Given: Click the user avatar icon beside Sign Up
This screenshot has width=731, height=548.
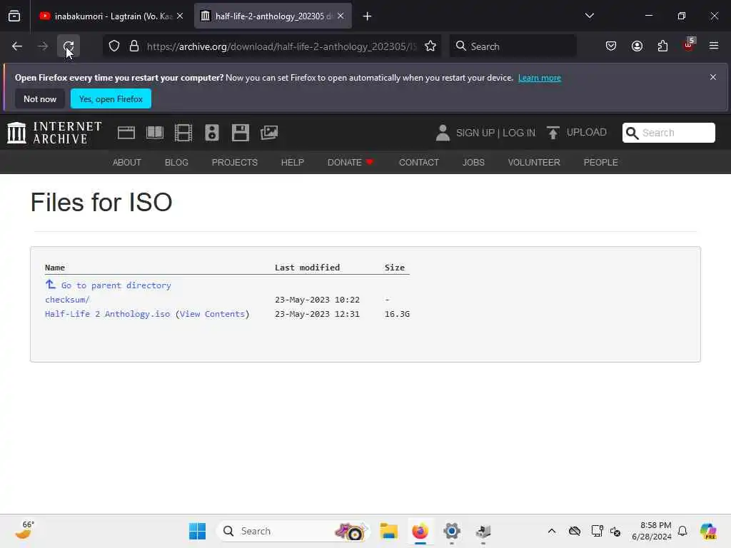Looking at the screenshot, I should [x=443, y=133].
